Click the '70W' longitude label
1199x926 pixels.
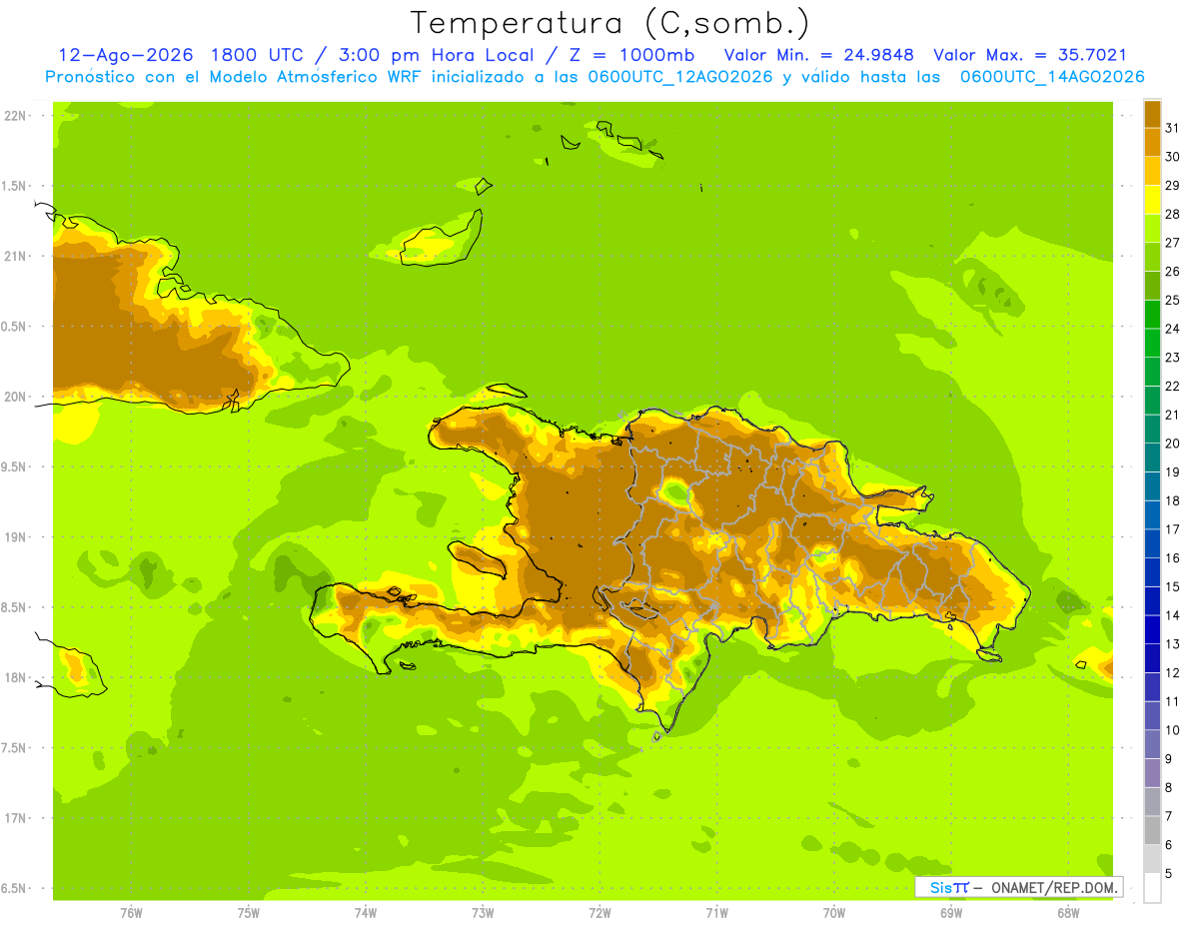point(834,913)
